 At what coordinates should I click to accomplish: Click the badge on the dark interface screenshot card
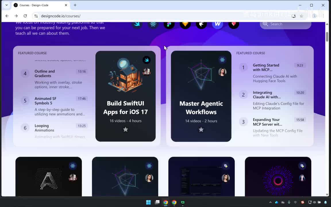tap(226, 166)
